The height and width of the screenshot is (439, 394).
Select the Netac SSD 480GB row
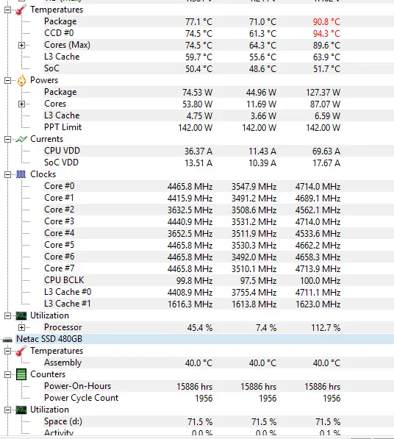point(197,339)
